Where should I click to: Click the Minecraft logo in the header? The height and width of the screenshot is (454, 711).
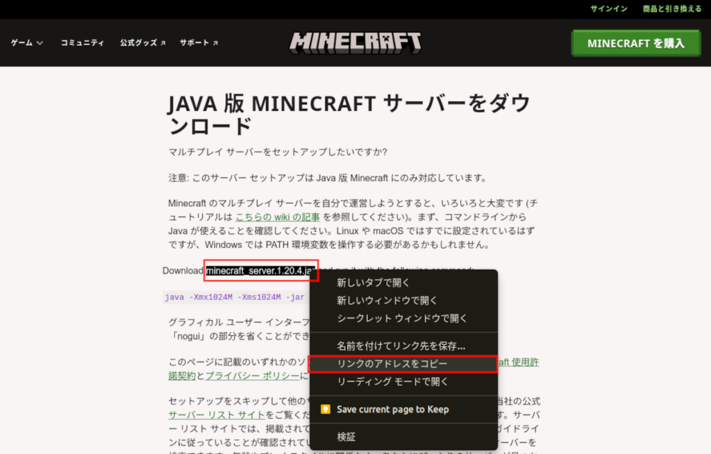point(355,42)
